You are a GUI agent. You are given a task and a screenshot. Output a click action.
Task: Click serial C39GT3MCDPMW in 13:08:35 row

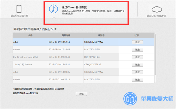tap(94, 72)
